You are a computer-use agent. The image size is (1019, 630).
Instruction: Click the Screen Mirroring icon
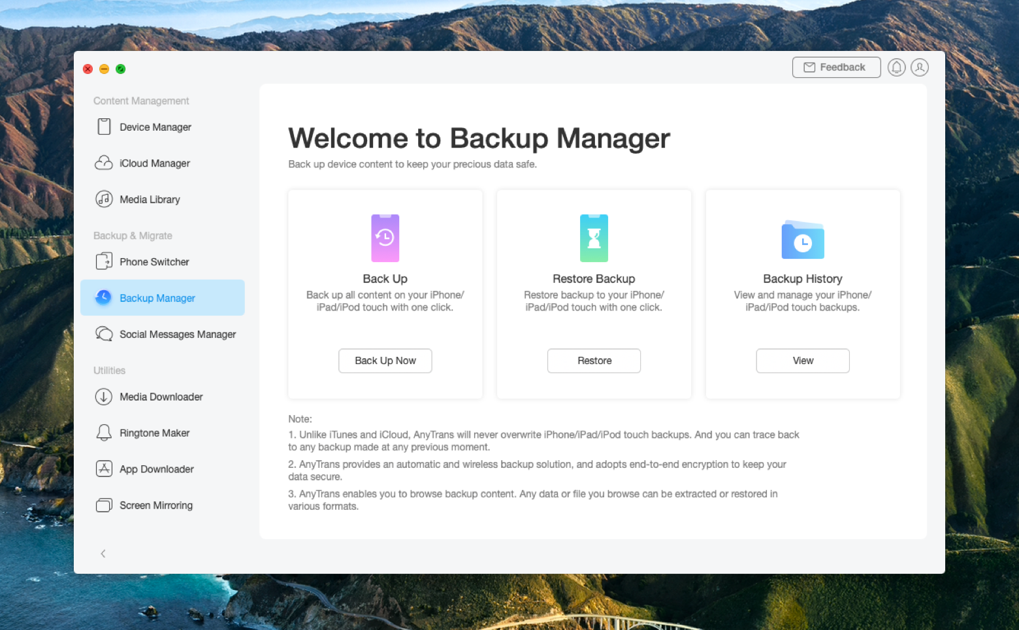click(104, 505)
